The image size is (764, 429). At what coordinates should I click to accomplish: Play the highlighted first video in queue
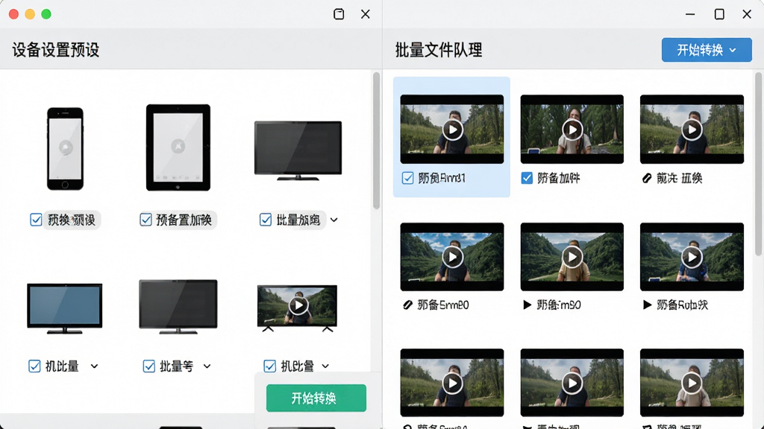(453, 130)
